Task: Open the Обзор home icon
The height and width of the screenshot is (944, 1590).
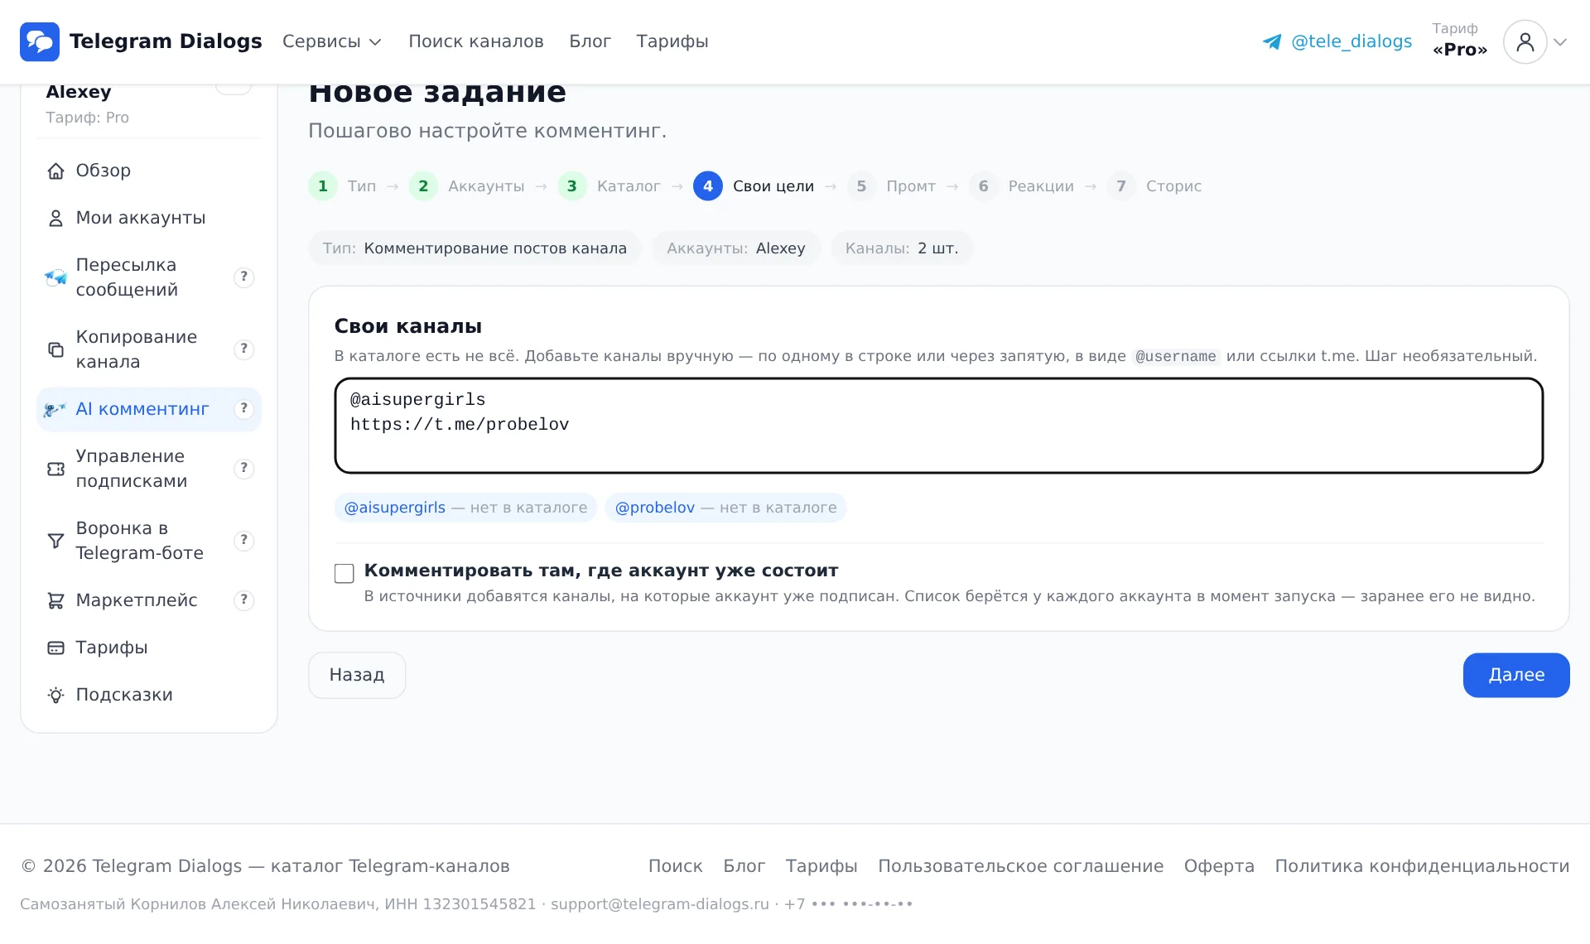Action: (55, 171)
